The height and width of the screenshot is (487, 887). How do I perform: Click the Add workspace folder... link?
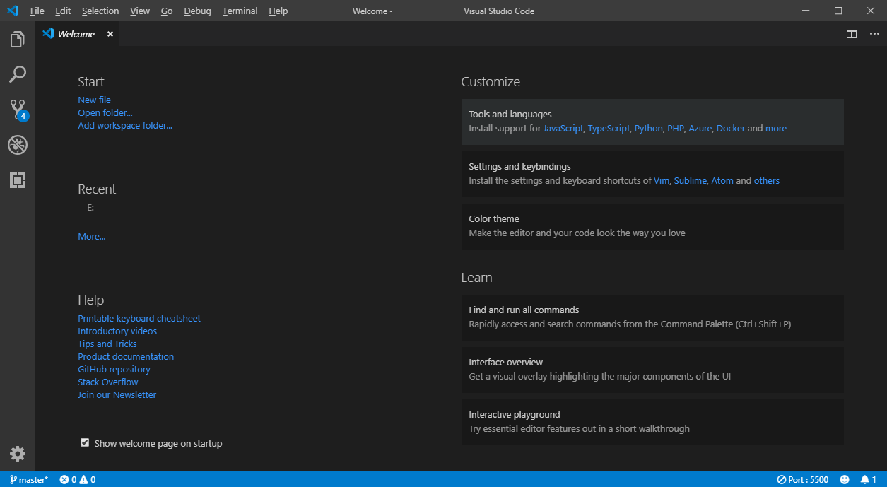[125, 126]
